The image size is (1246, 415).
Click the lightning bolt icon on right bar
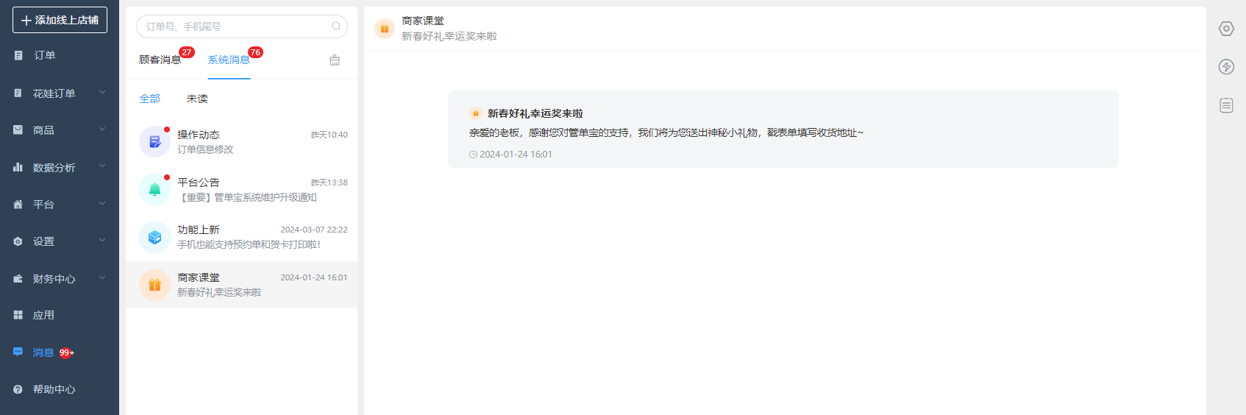[1226, 67]
